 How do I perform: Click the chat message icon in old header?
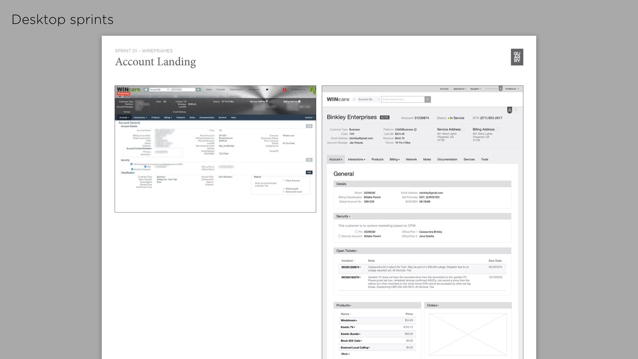click(x=267, y=89)
